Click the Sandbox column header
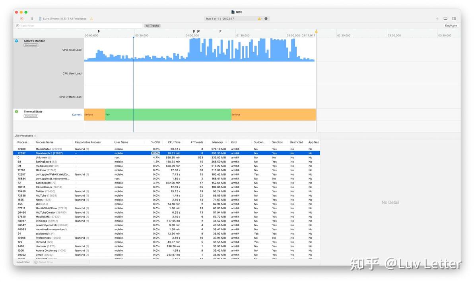Viewport: 474px width, 283px height. point(277,142)
